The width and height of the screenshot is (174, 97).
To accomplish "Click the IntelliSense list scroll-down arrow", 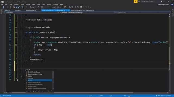I will coord(53,89).
